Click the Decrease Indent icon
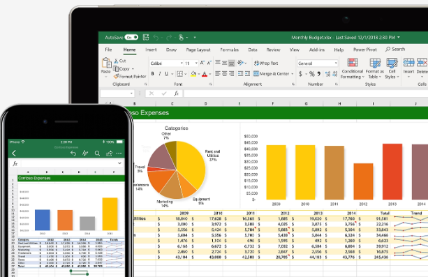Viewport: 428px width, 277px height. pos(240,74)
